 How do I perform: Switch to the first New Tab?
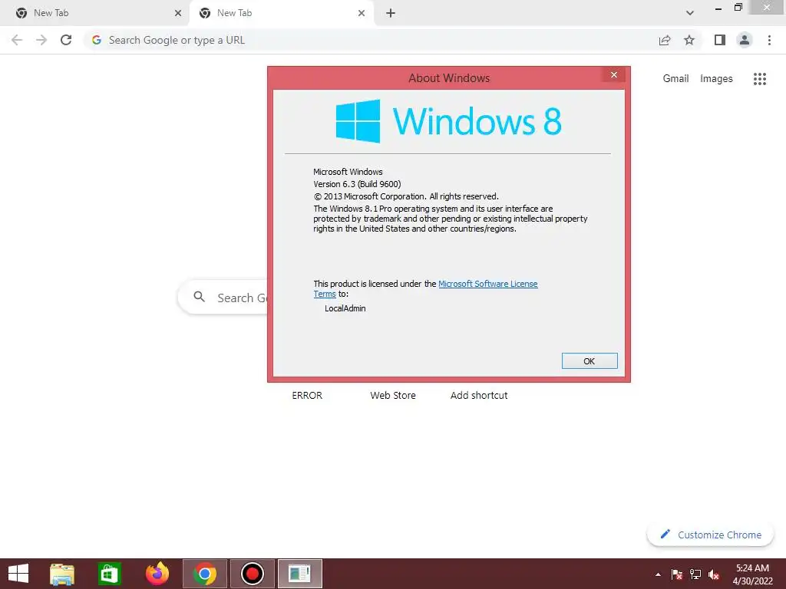pyautogui.click(x=95, y=13)
